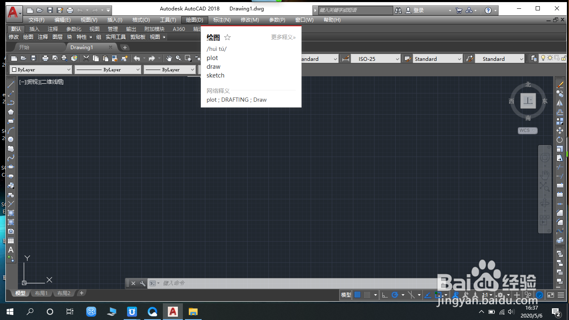Open the ISO-25 dimension style dropdown
This screenshot has width=569, height=320.
tap(375, 59)
